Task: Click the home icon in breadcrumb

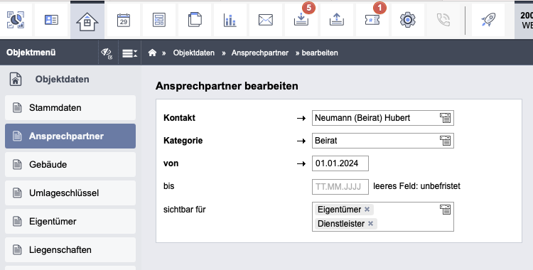Action: pos(152,53)
